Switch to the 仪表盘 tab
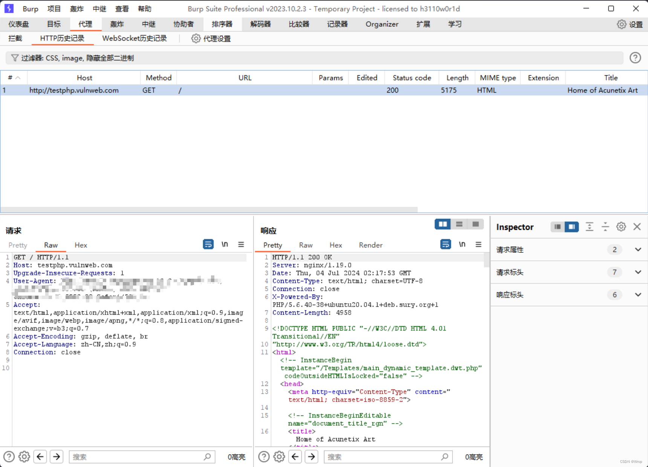 click(19, 24)
